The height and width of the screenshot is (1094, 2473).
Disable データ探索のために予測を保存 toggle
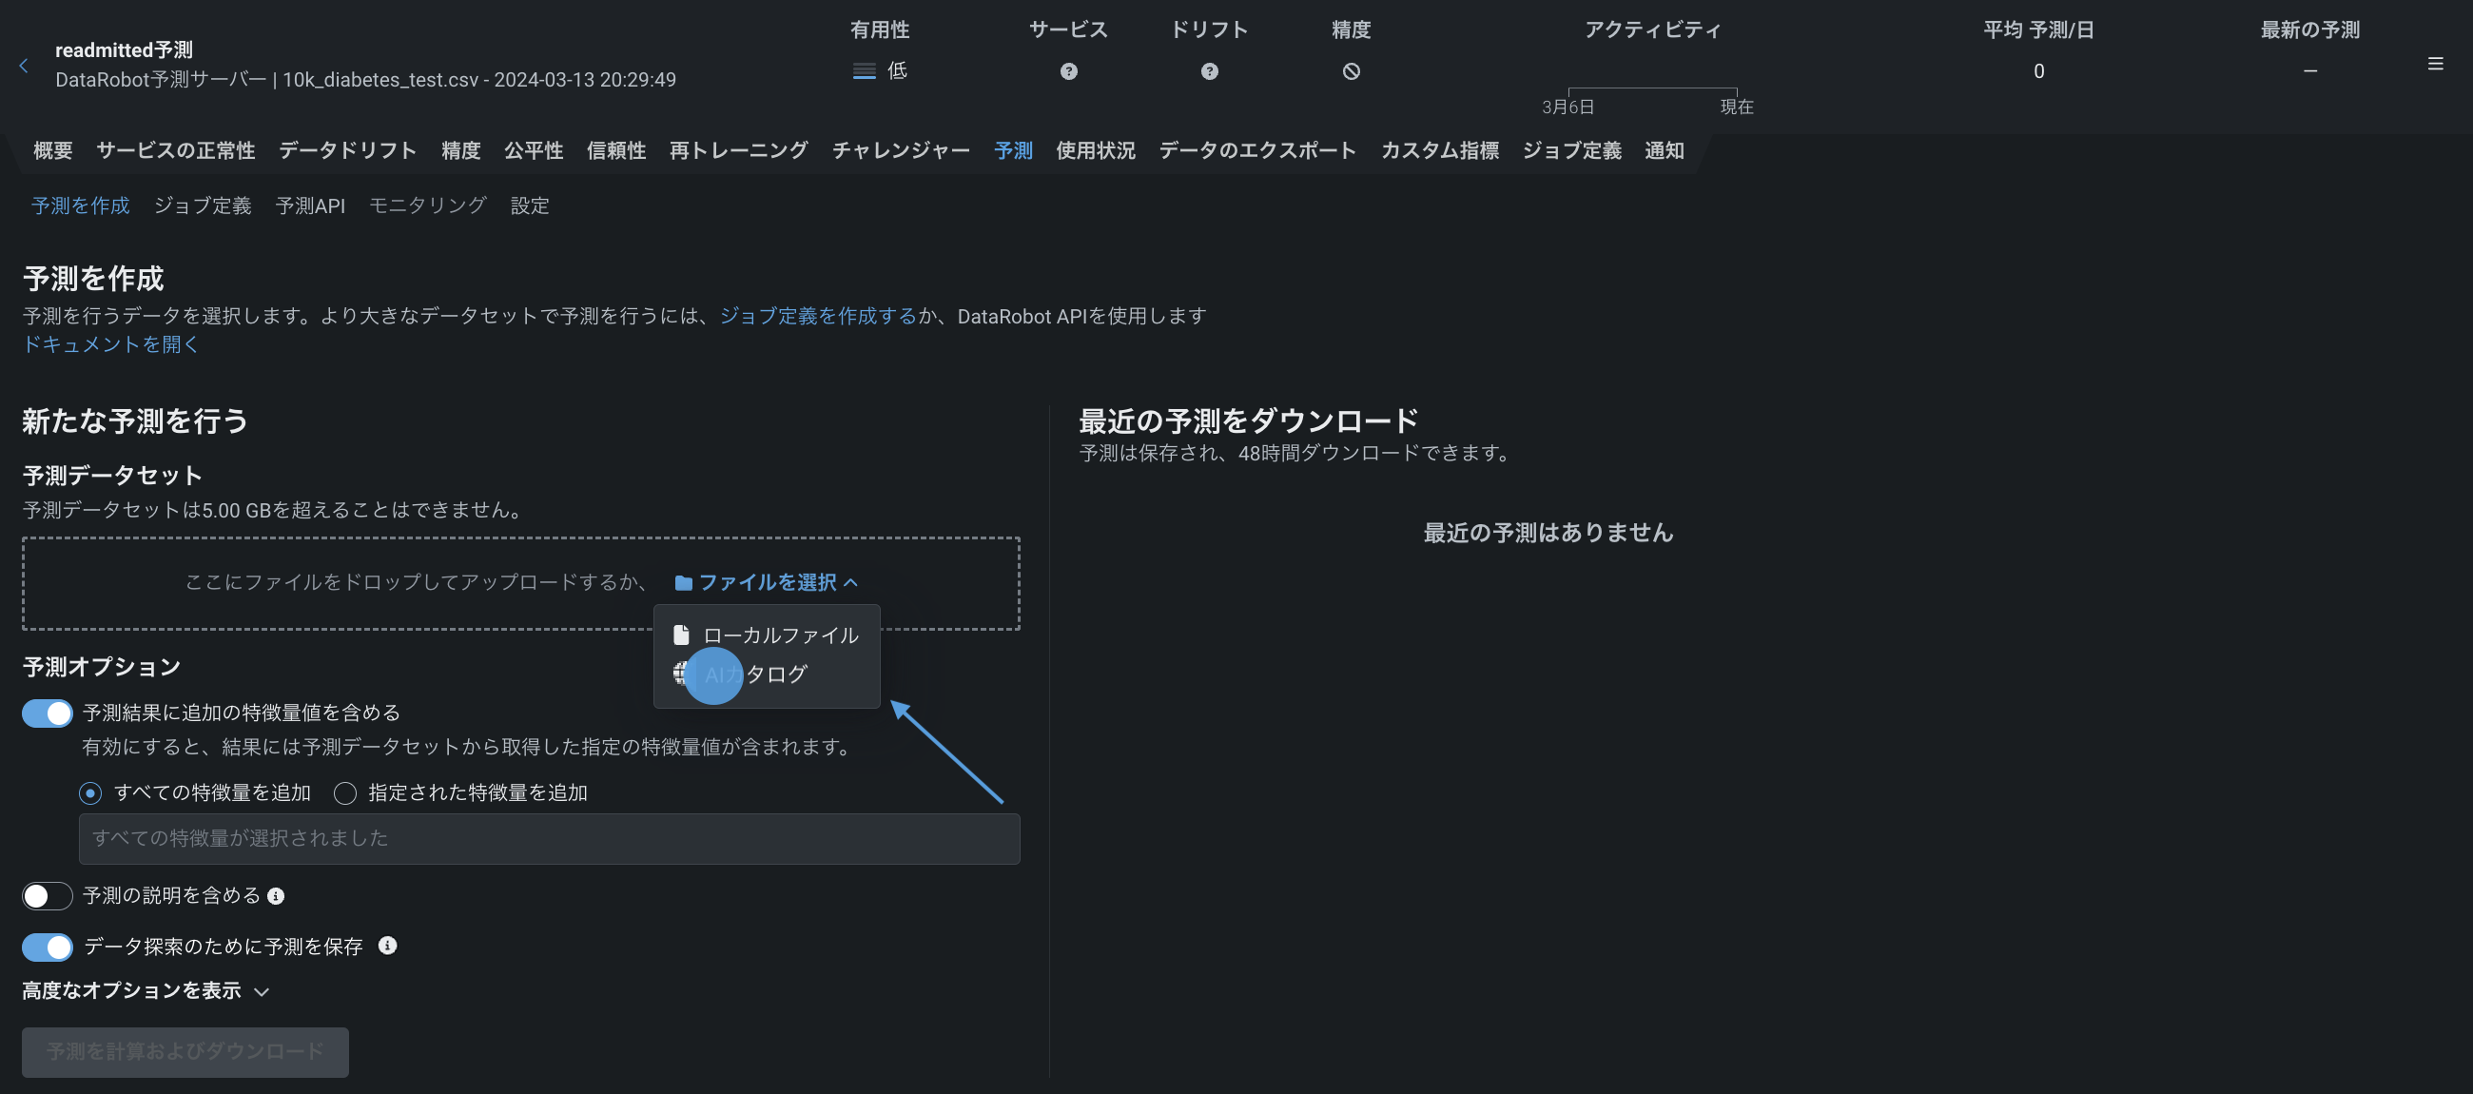tap(47, 947)
